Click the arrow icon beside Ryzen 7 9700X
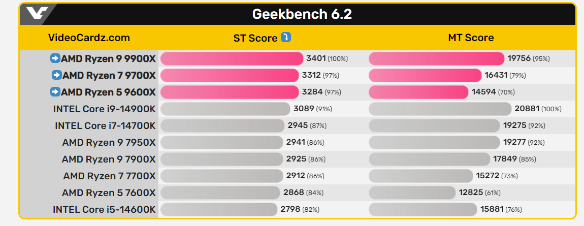The image size is (584, 226). click(56, 75)
